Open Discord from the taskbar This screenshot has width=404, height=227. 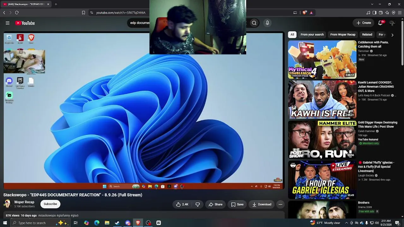[x=128, y=223]
